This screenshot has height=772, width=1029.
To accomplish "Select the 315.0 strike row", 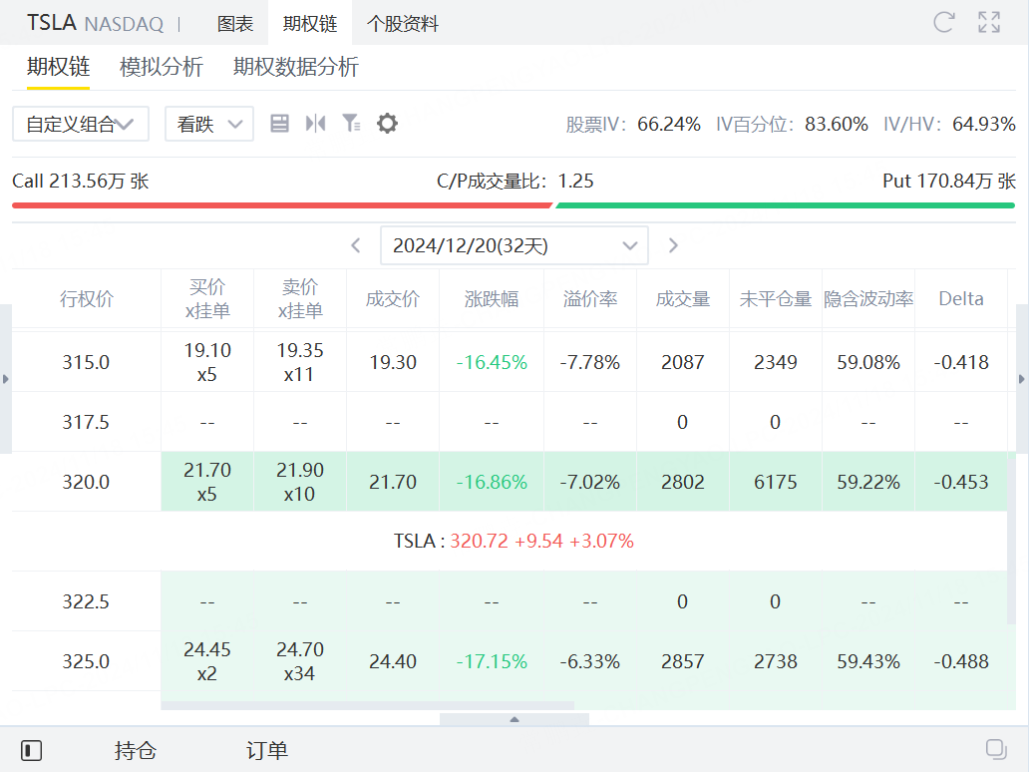I will point(510,362).
